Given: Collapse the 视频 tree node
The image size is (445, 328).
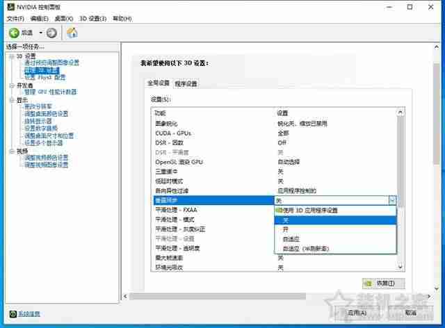Looking at the screenshot, I should click(x=12, y=151).
